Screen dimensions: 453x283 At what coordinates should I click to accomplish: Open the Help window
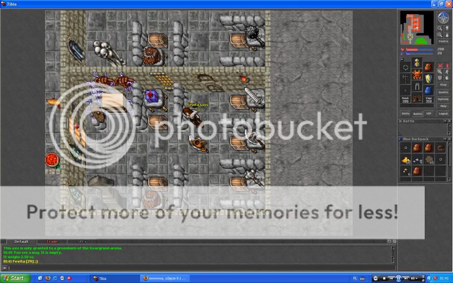tap(443, 106)
